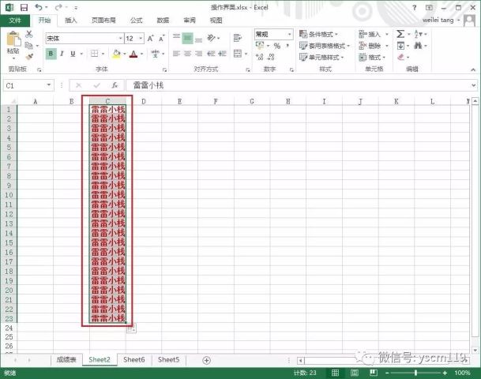Open the font size dropdown
Viewport: 481px width, 379px height.
pyautogui.click(x=141, y=39)
